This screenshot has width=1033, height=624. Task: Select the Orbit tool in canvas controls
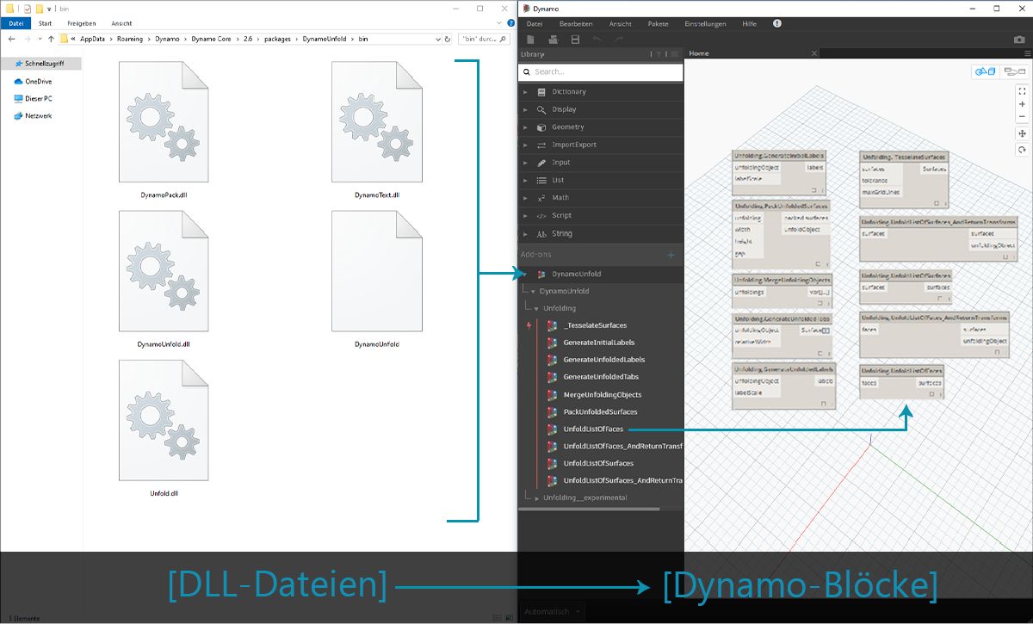[x=1022, y=150]
